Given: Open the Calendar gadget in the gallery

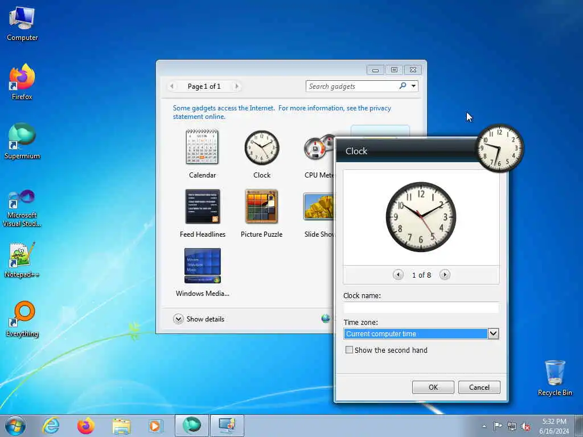Looking at the screenshot, I should pyautogui.click(x=202, y=154).
